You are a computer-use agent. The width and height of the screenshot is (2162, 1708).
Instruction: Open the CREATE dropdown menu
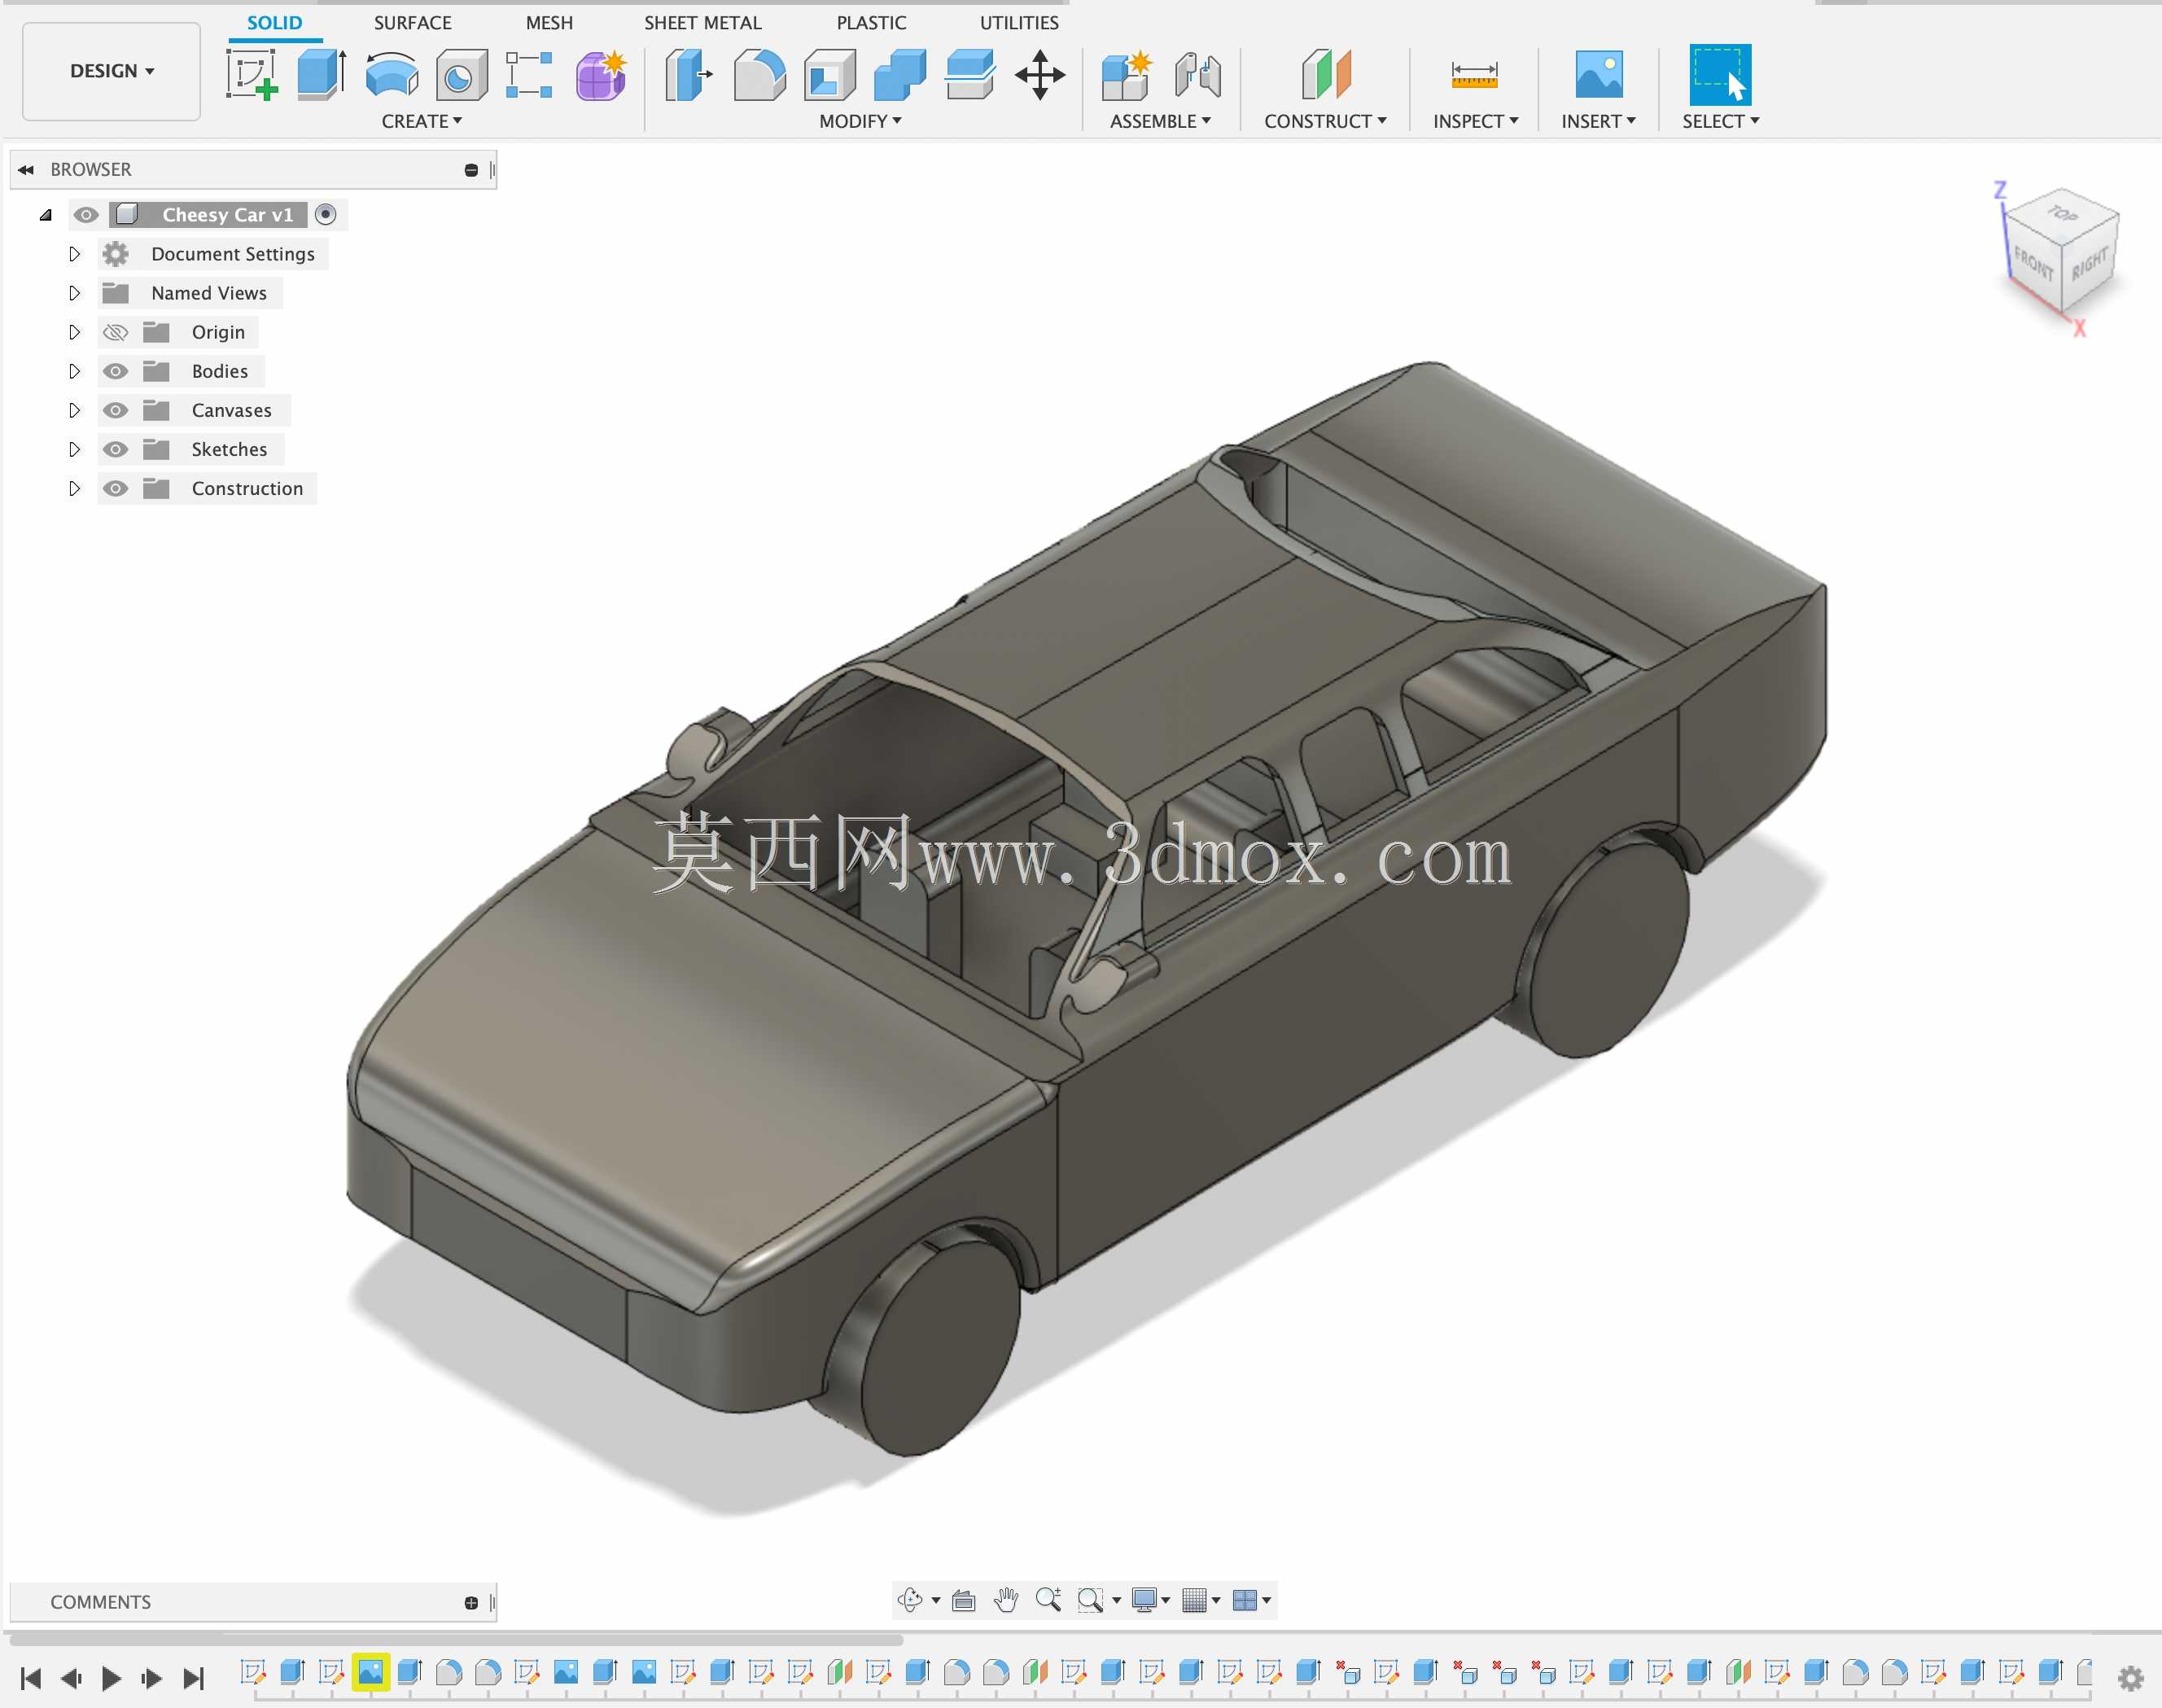pyautogui.click(x=421, y=121)
